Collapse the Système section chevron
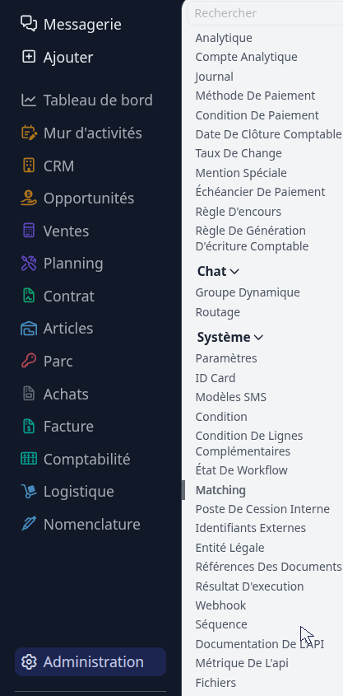343x696 pixels. click(259, 338)
